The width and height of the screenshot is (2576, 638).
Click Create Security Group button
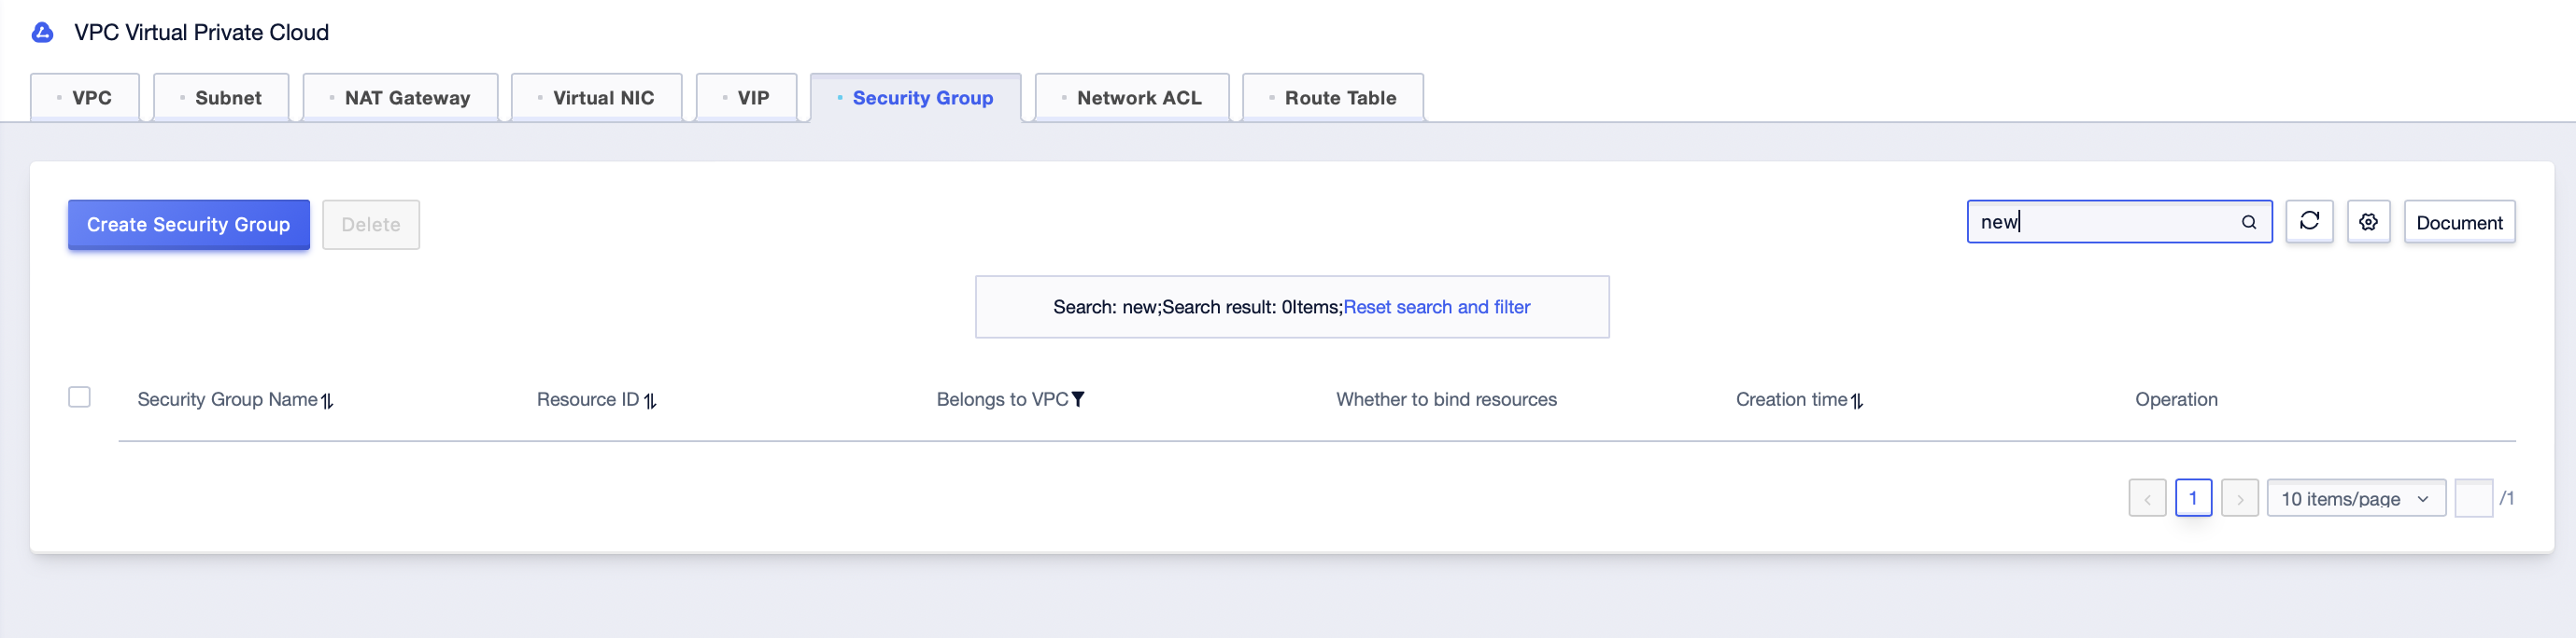189,225
